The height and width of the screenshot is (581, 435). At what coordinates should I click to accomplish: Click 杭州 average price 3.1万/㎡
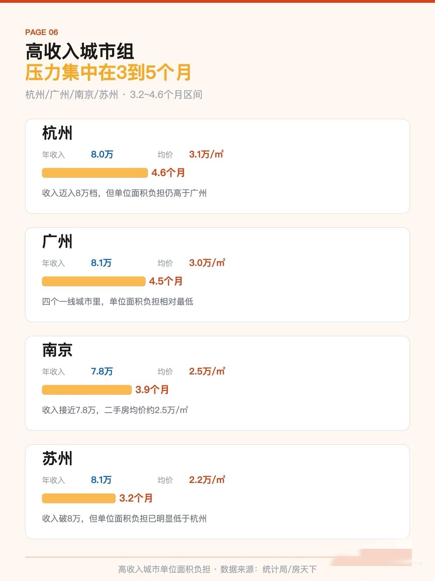206,154
